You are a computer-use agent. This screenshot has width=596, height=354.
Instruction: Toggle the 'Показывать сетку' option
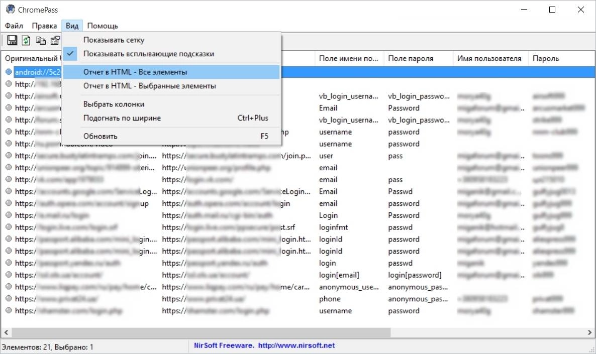click(171, 40)
